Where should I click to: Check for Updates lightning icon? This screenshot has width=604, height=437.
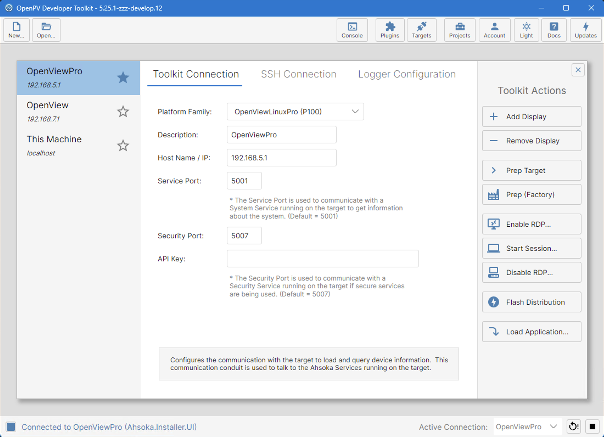pyautogui.click(x=586, y=30)
